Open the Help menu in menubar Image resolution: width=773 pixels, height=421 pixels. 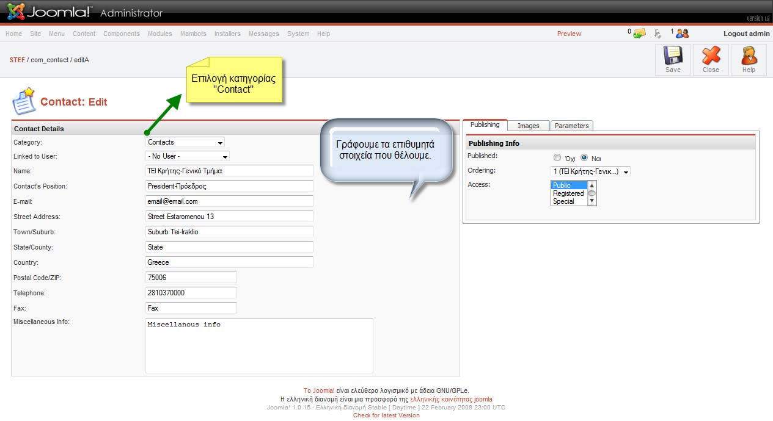click(x=323, y=34)
